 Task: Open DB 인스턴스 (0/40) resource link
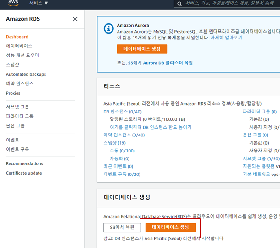pyautogui.click(x=123, y=112)
